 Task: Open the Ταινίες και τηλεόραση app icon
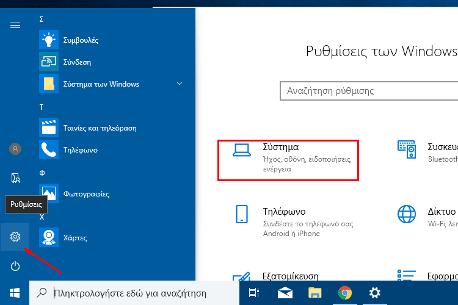tap(49, 127)
